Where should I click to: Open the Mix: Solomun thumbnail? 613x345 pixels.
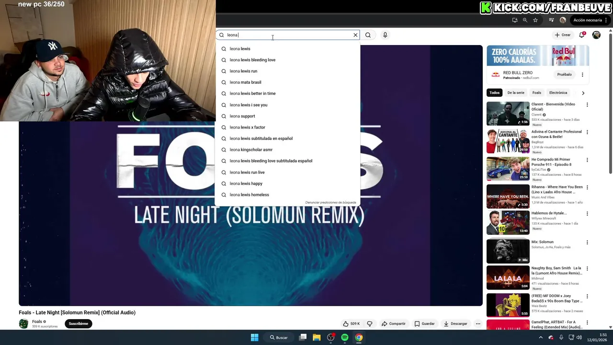click(508, 251)
